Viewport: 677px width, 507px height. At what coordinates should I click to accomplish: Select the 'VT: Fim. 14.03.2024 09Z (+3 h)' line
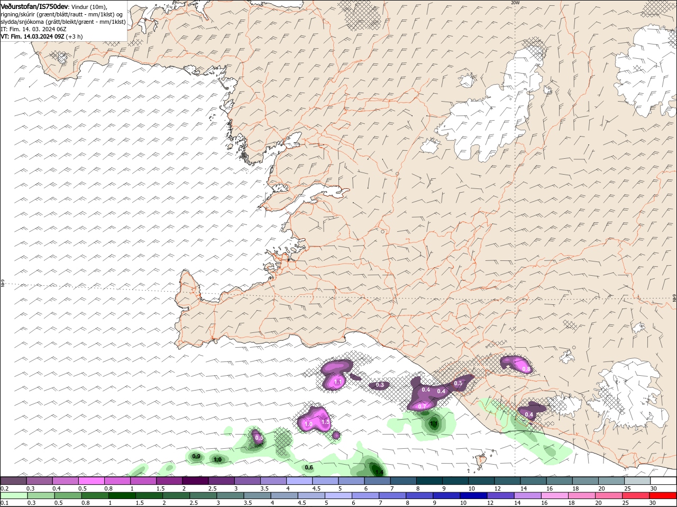(41, 37)
